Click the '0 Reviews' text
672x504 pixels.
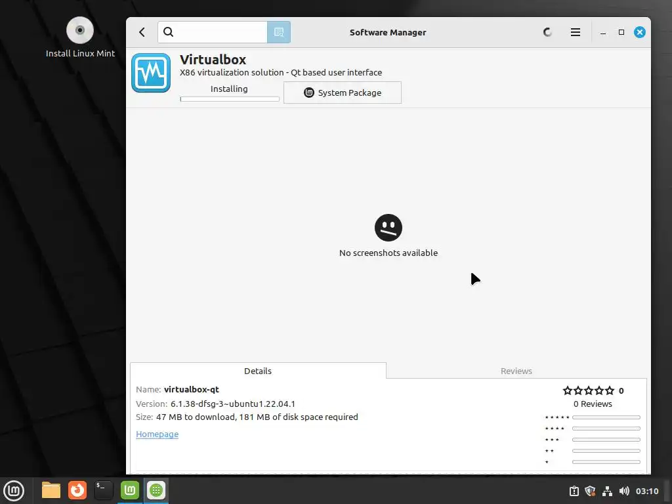593,404
